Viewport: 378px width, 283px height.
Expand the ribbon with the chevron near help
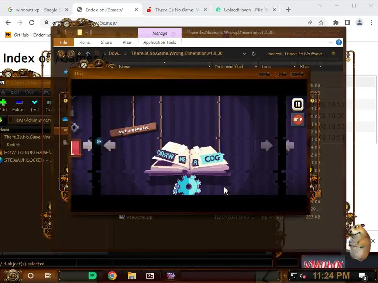(330, 43)
